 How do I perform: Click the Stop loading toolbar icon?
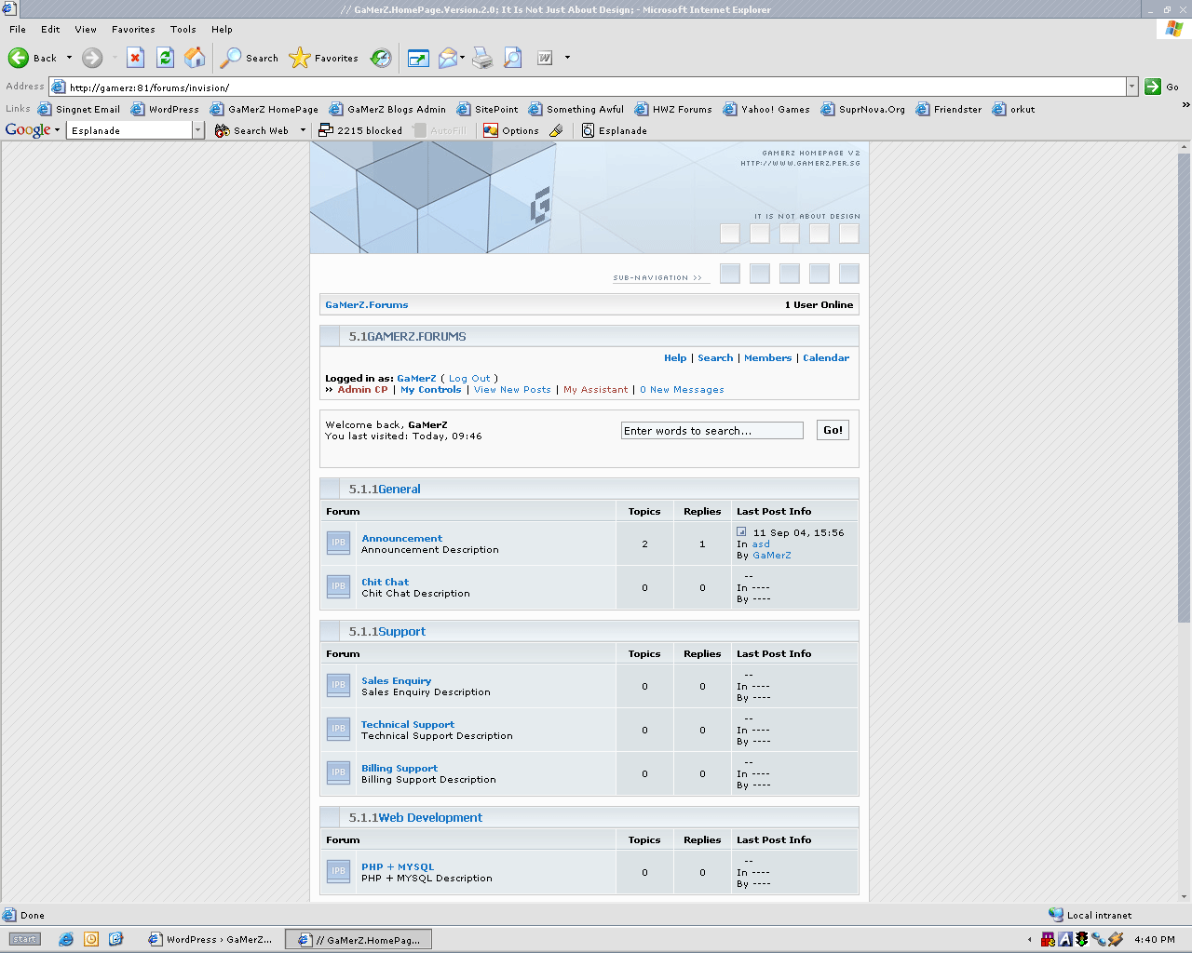tap(135, 58)
